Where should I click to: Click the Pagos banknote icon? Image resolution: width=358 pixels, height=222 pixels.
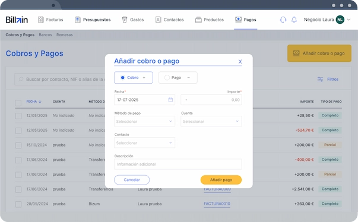click(x=238, y=20)
